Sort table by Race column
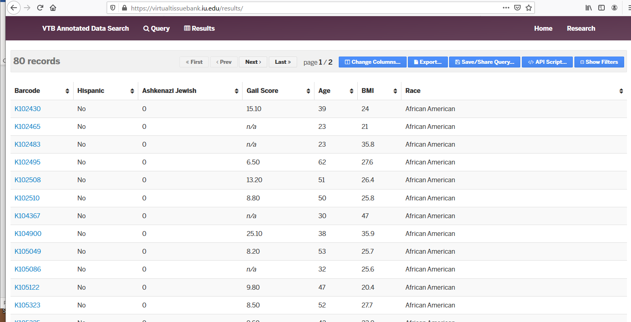The image size is (631, 322). point(514,91)
